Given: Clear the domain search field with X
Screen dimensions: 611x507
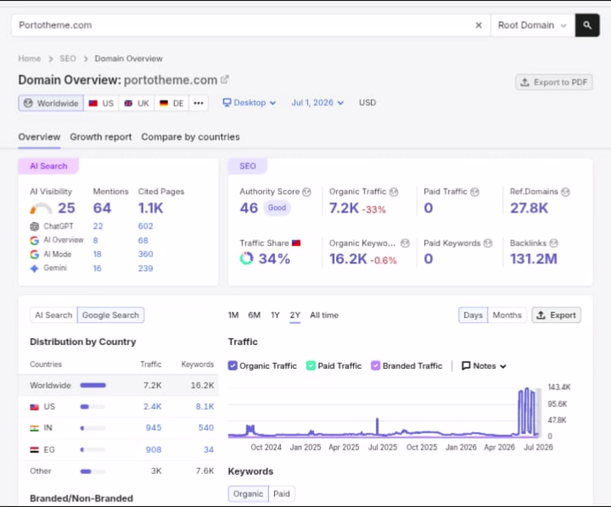Looking at the screenshot, I should pyautogui.click(x=479, y=25).
